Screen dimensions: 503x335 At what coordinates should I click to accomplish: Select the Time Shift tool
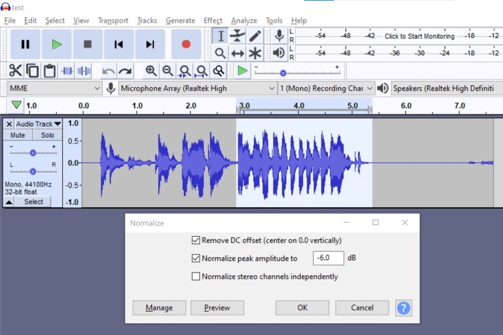pyautogui.click(x=238, y=53)
